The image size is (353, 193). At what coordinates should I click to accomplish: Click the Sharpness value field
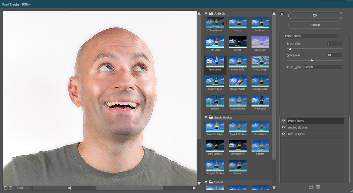point(334,55)
